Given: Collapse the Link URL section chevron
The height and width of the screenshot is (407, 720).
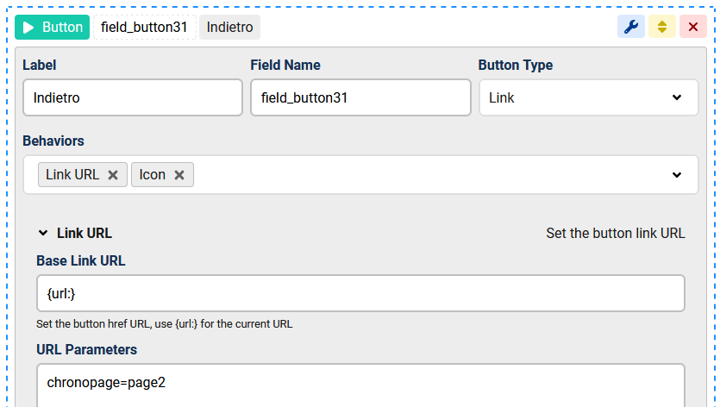Looking at the screenshot, I should pos(43,233).
